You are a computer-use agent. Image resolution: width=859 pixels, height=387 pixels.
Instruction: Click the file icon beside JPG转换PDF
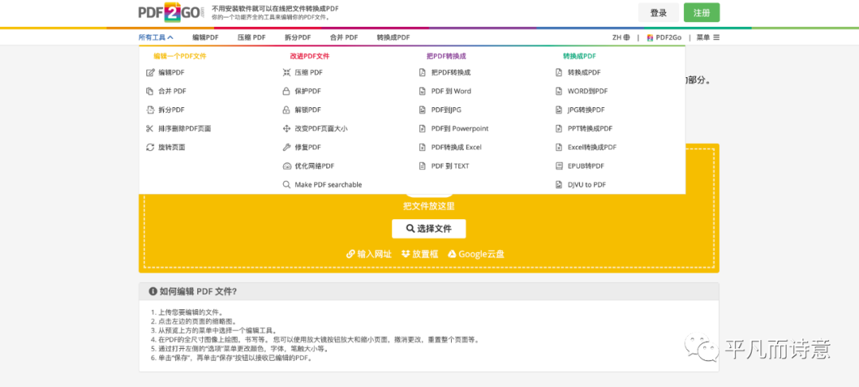(559, 110)
